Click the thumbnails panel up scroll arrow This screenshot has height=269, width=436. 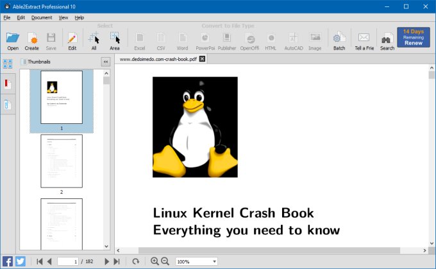106,73
